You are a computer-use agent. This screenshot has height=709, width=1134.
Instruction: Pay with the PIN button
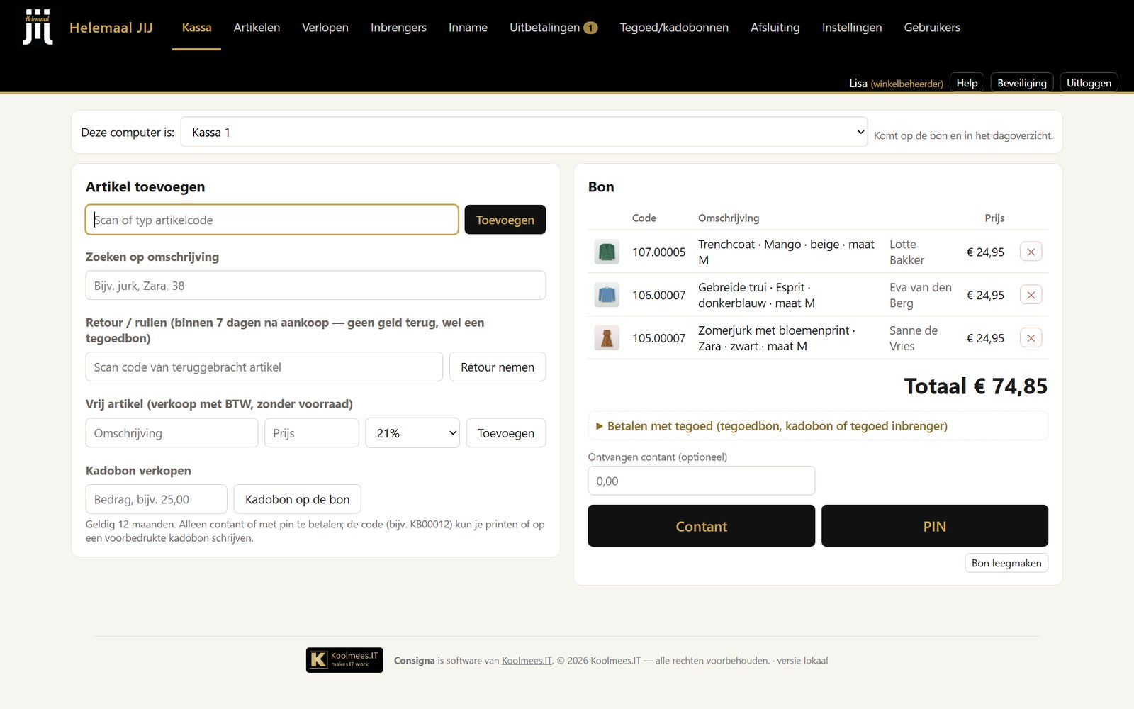(934, 526)
